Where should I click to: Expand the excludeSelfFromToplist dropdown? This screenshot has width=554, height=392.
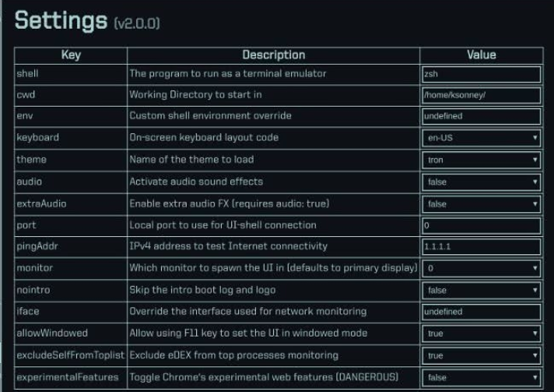pos(481,355)
